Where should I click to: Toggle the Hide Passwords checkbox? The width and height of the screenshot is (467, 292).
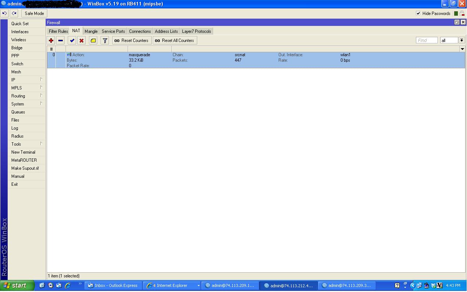(x=418, y=14)
